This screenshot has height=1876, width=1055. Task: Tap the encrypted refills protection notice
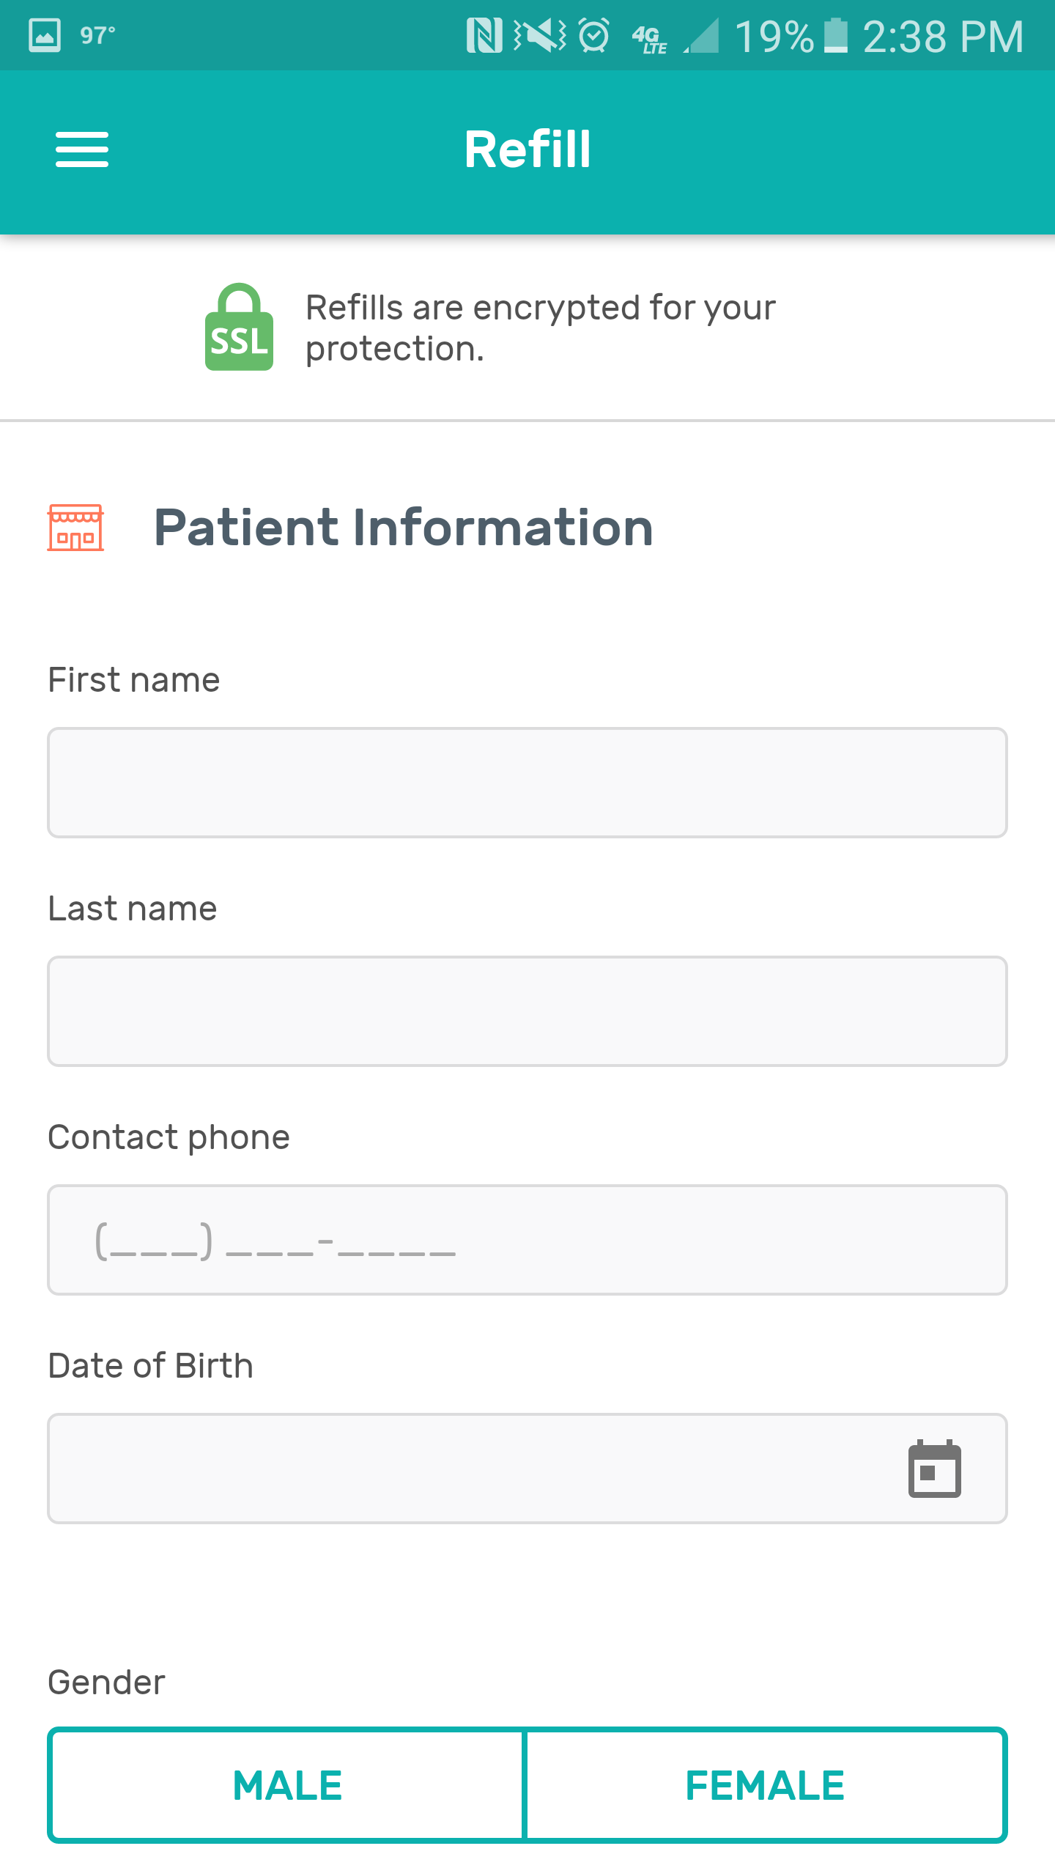[x=540, y=328]
